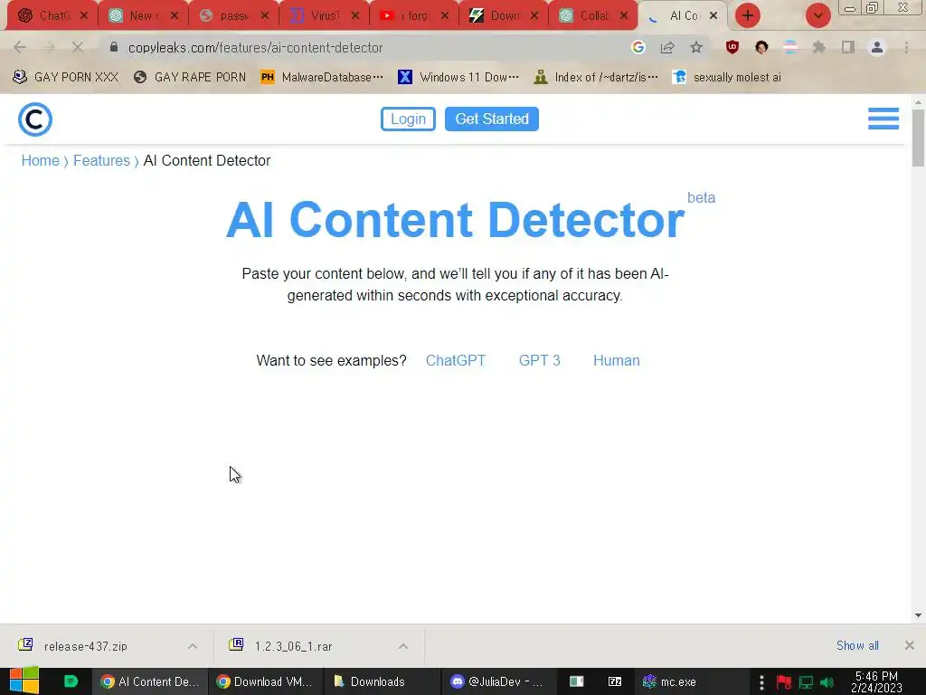Click the Login button
Screen dimensions: 926x695
coord(408,119)
